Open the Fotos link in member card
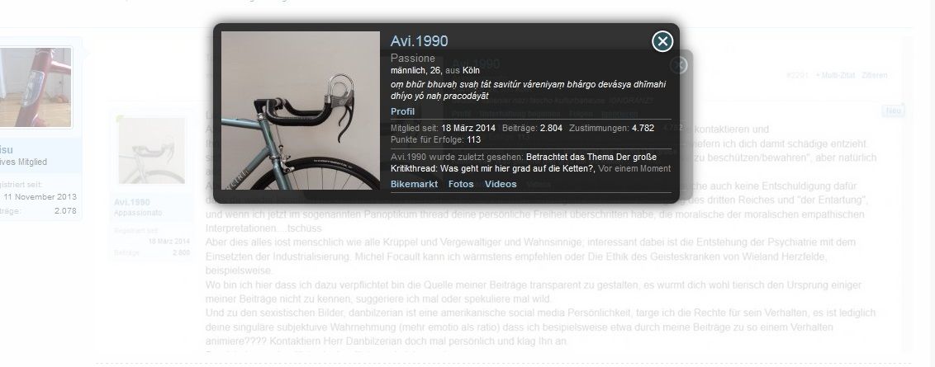This screenshot has width=935, height=367. click(461, 184)
